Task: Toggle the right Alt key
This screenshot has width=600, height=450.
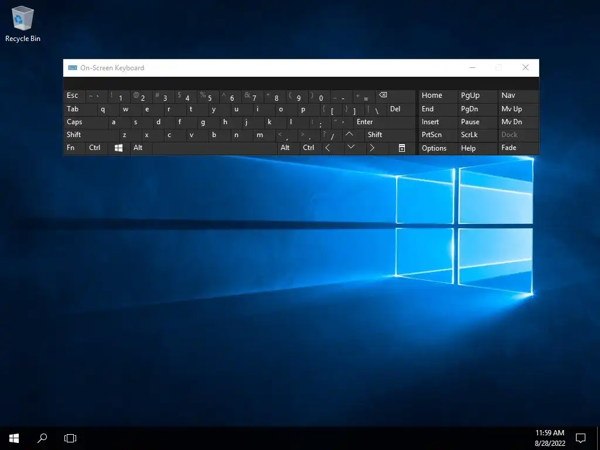Action: tap(288, 148)
